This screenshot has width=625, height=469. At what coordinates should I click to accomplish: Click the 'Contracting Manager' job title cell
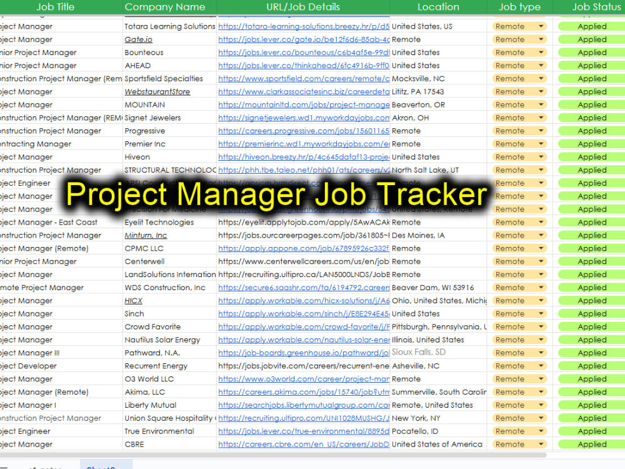61,144
